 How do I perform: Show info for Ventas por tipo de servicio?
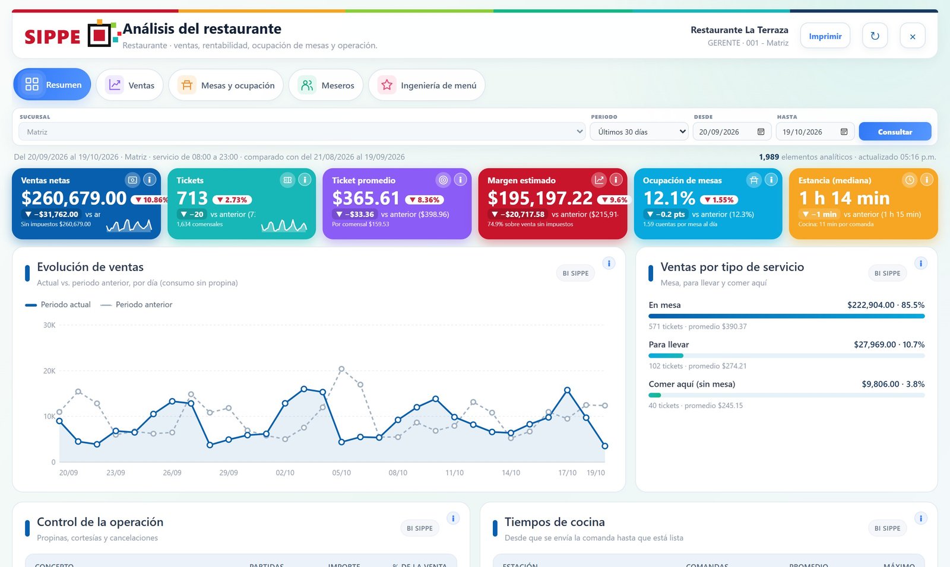click(921, 263)
